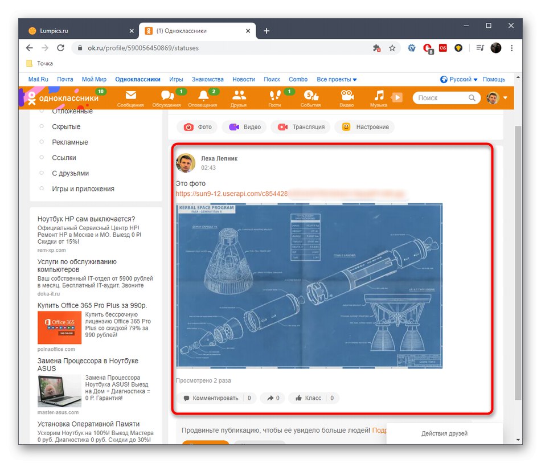
Task: Open the Kerbal Space Program blueprint image
Action: click(x=309, y=286)
